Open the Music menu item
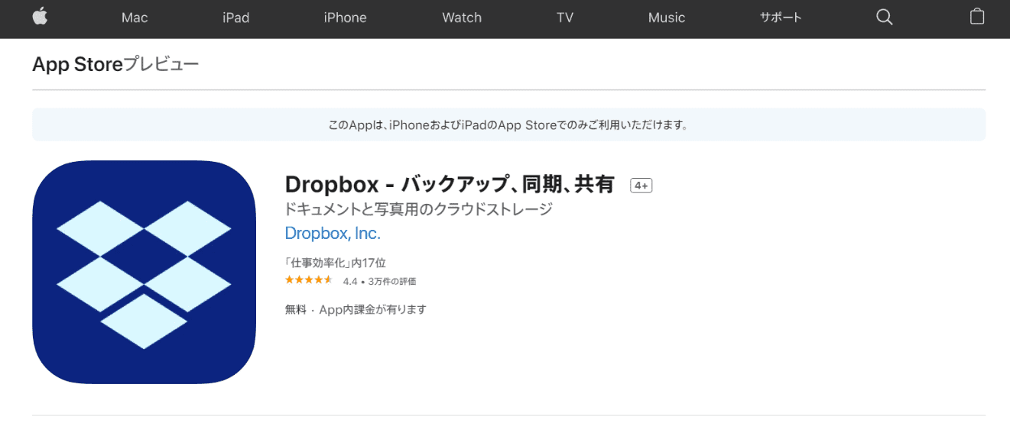 coord(667,18)
